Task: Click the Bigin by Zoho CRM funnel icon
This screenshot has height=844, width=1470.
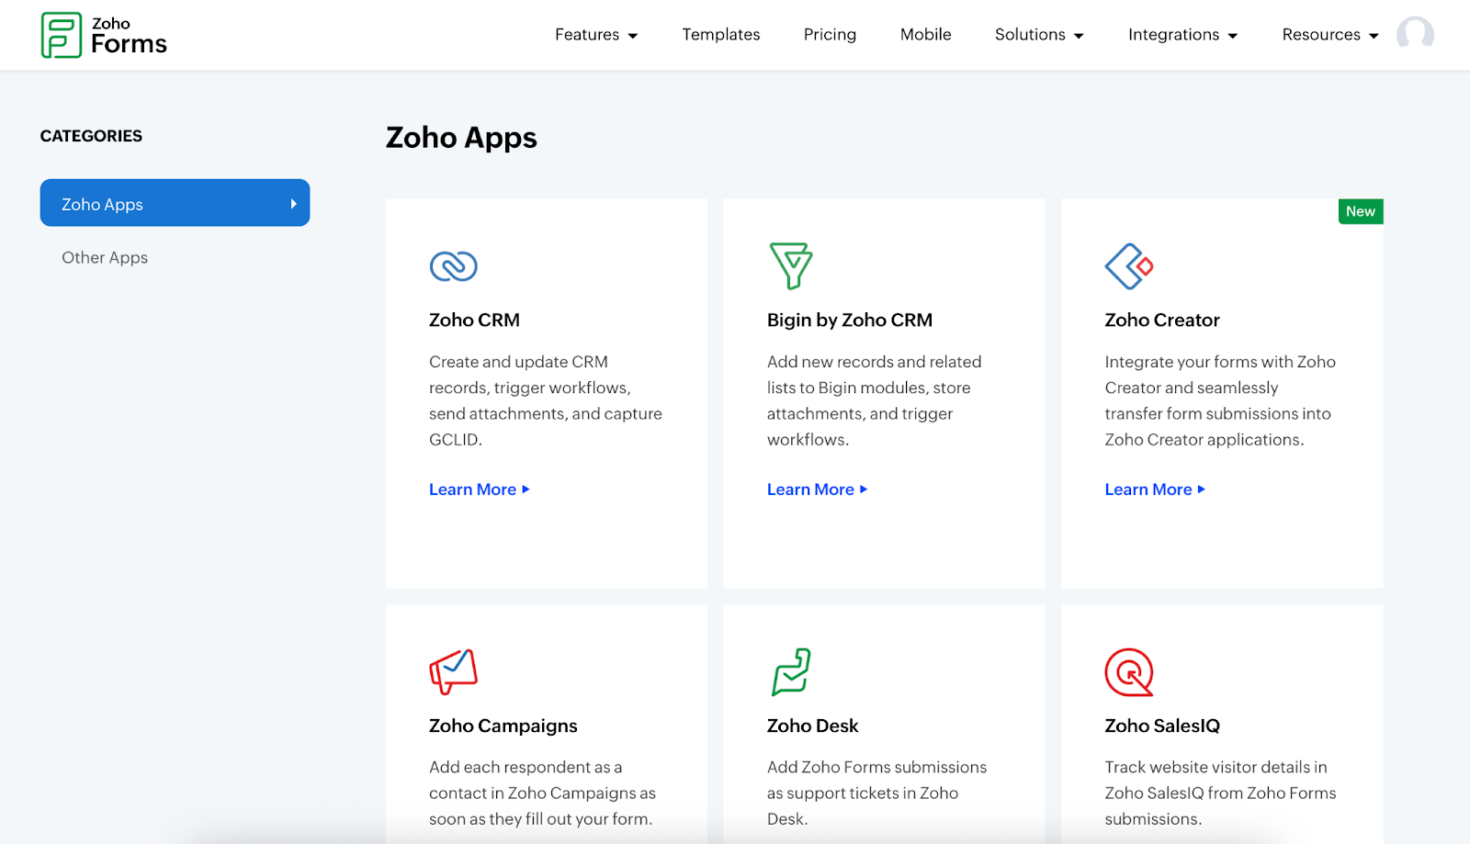Action: coord(790,265)
